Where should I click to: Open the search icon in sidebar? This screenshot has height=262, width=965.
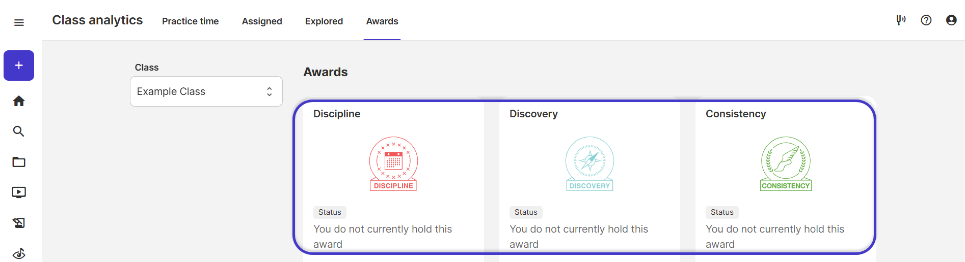tap(19, 132)
